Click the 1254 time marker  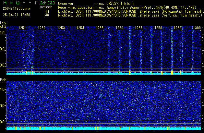point(80,28)
